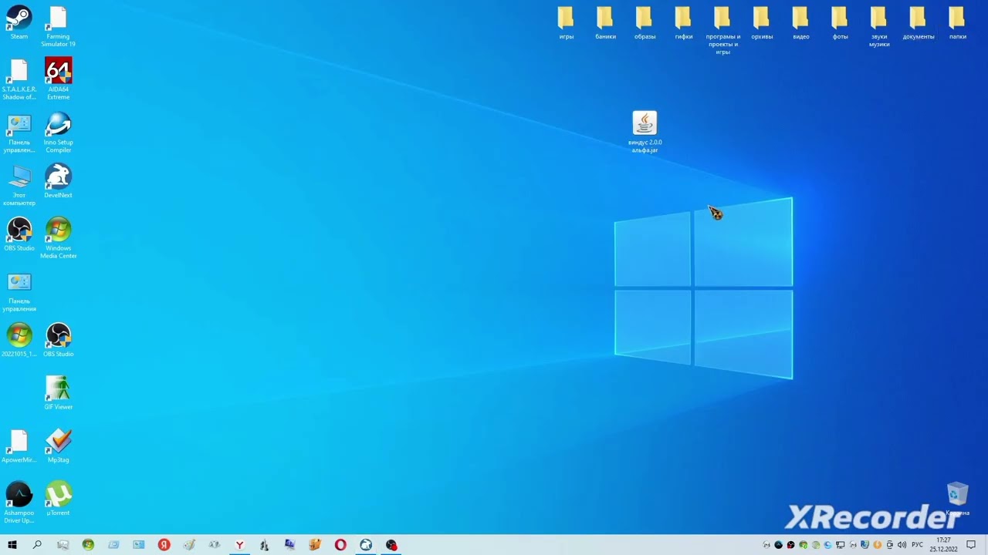Click the Meet Now camera tray icon

(890, 545)
